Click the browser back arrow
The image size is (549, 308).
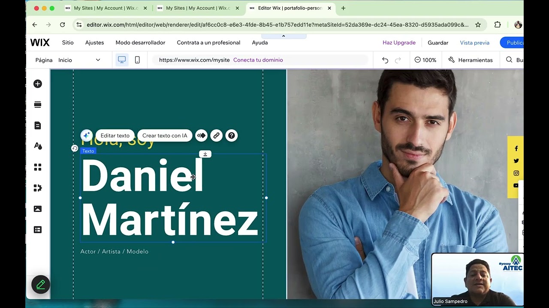click(35, 25)
